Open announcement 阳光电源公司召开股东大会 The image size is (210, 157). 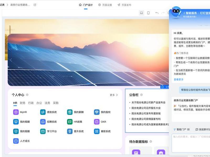click(146, 108)
